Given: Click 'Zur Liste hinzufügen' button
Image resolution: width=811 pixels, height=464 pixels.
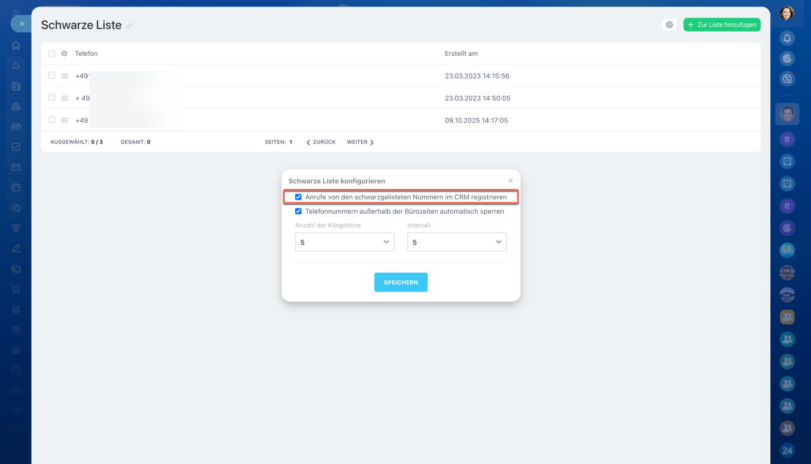Looking at the screenshot, I should [x=722, y=25].
